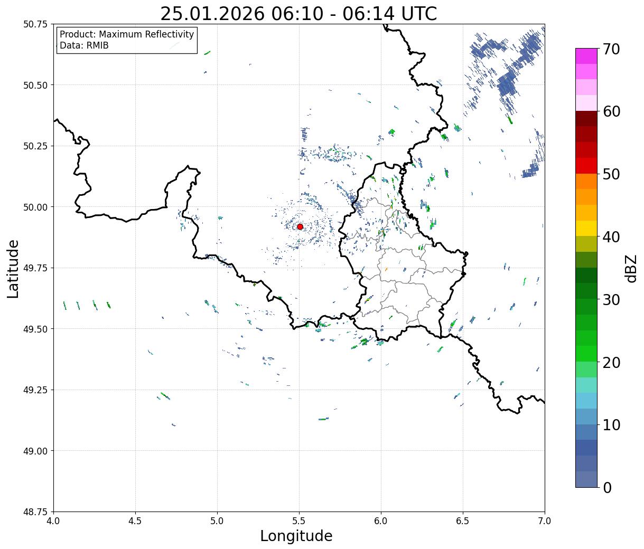Click the lowest grey-blue swatch at 0
This screenshot has width=644, height=549.
click(x=586, y=479)
